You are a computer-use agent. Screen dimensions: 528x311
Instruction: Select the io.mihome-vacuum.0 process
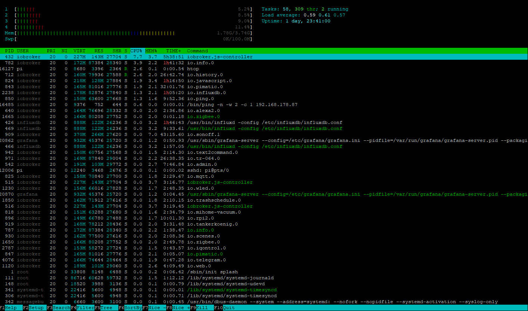coord(264,212)
